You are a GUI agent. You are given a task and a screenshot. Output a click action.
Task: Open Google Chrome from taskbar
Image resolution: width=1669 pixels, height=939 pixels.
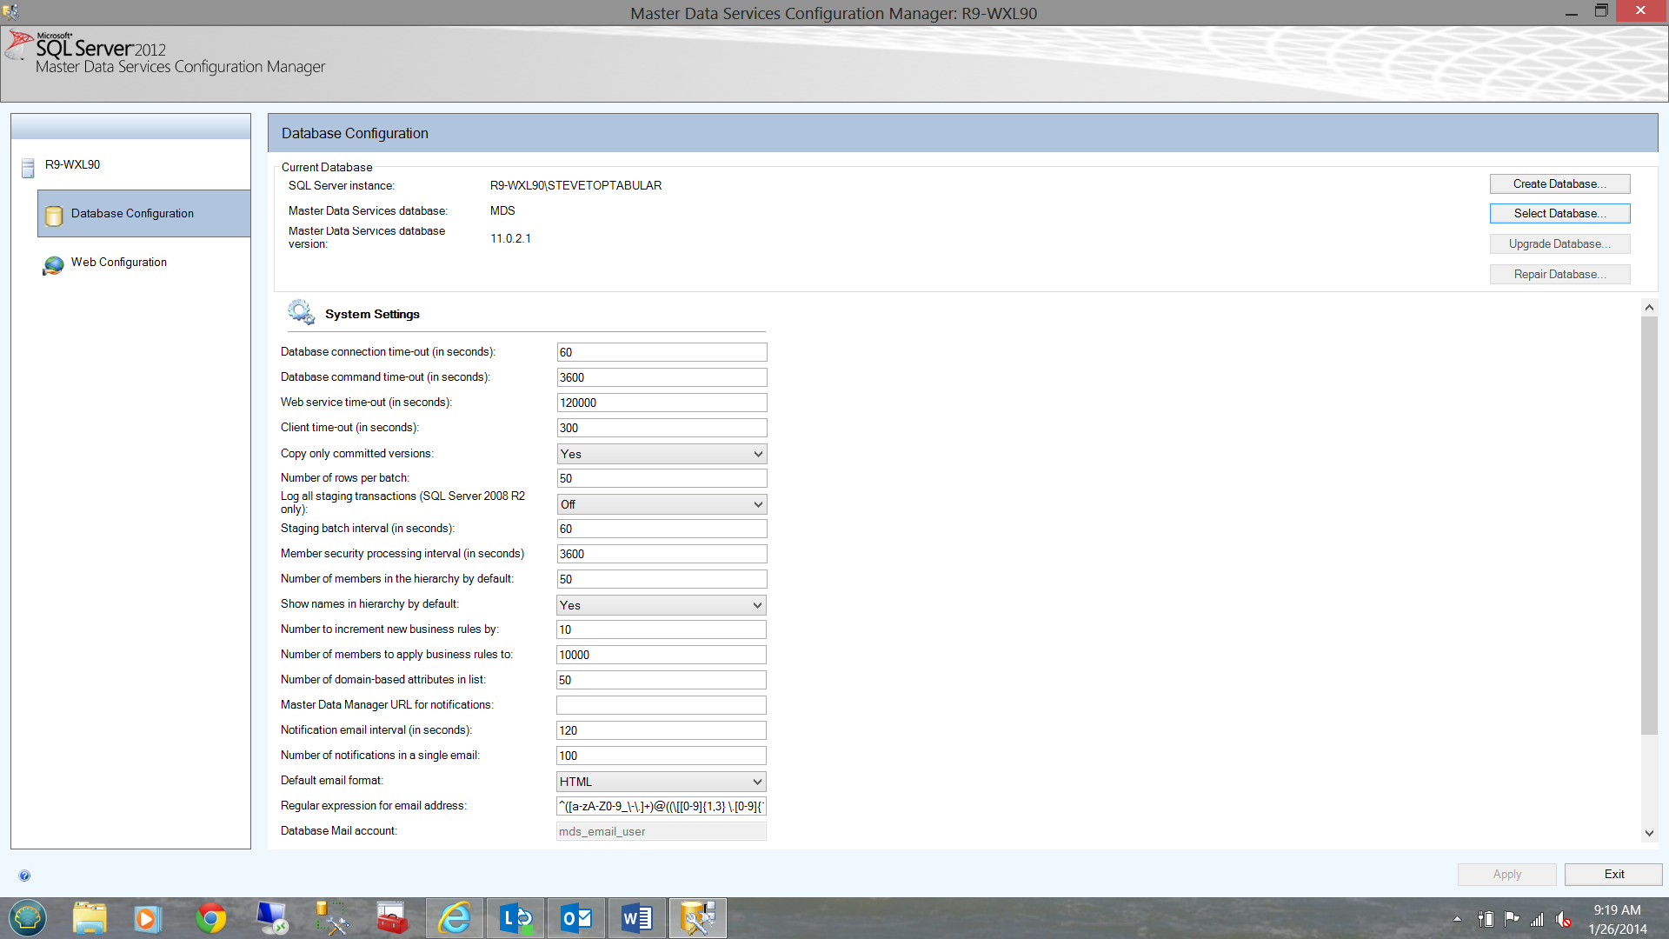pos(210,918)
